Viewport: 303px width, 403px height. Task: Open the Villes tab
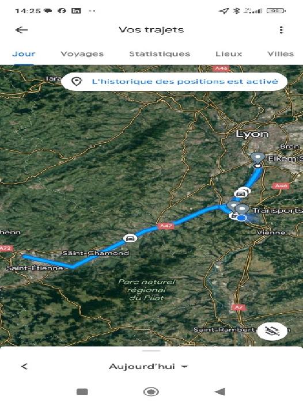[281, 54]
